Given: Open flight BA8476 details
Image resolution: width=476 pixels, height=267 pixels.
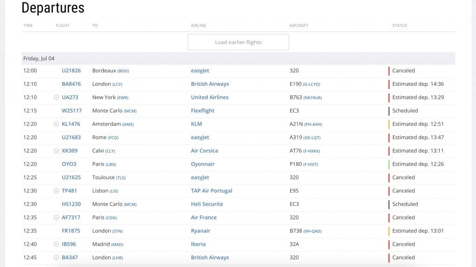Looking at the screenshot, I should click(x=71, y=84).
